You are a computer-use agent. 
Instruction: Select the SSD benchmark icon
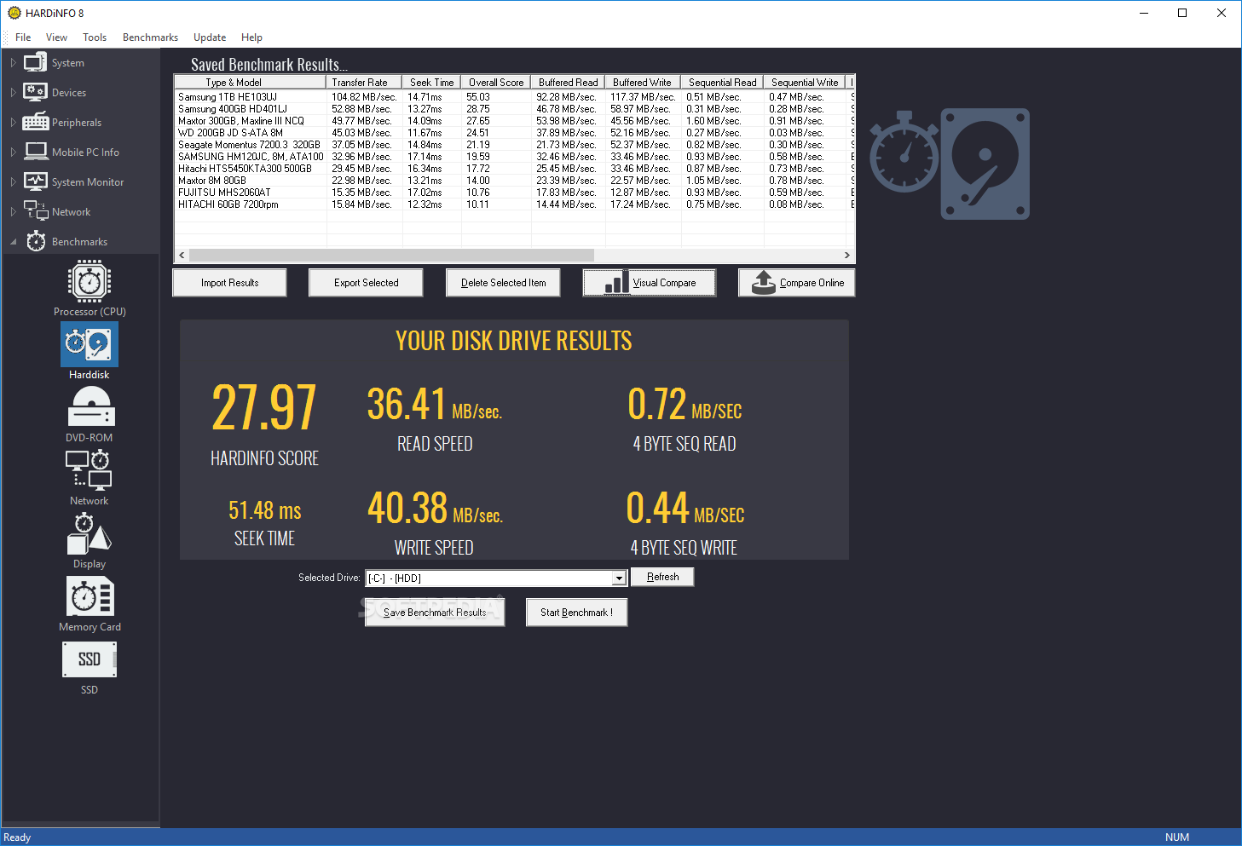pyautogui.click(x=90, y=659)
